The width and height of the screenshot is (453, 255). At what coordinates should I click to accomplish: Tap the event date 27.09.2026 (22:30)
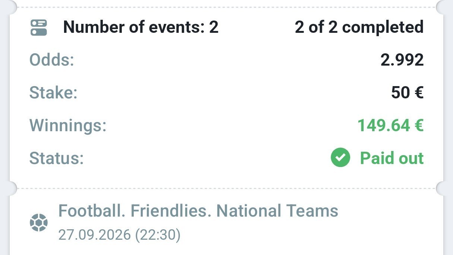(120, 235)
